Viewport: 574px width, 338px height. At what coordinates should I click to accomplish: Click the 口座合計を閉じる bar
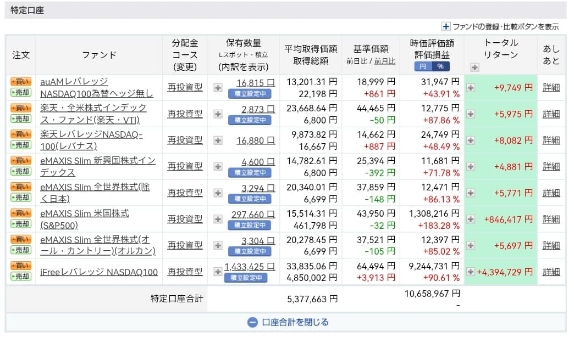[x=286, y=322]
